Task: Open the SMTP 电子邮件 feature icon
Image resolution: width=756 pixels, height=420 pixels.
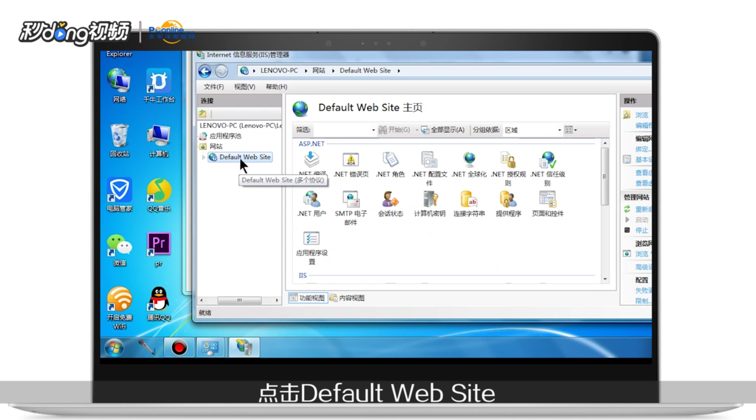Action: (351, 199)
